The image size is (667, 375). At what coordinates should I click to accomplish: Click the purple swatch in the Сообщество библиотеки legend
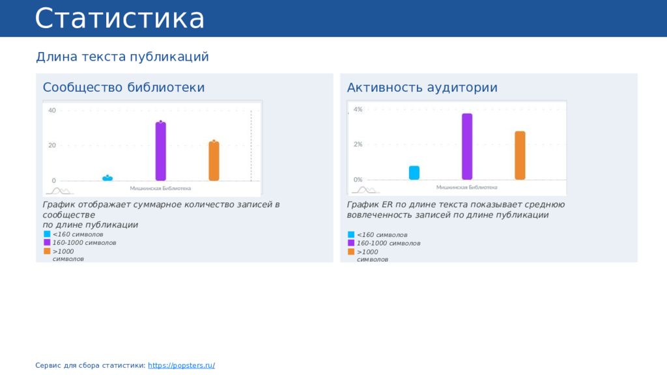(x=47, y=242)
